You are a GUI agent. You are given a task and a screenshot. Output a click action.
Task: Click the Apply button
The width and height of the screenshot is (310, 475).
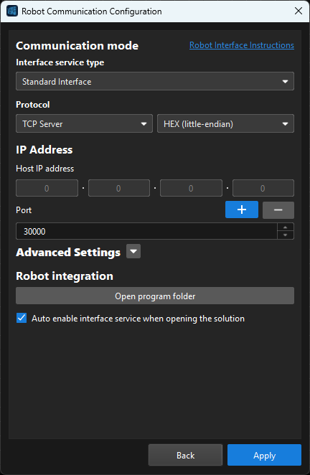click(264, 455)
